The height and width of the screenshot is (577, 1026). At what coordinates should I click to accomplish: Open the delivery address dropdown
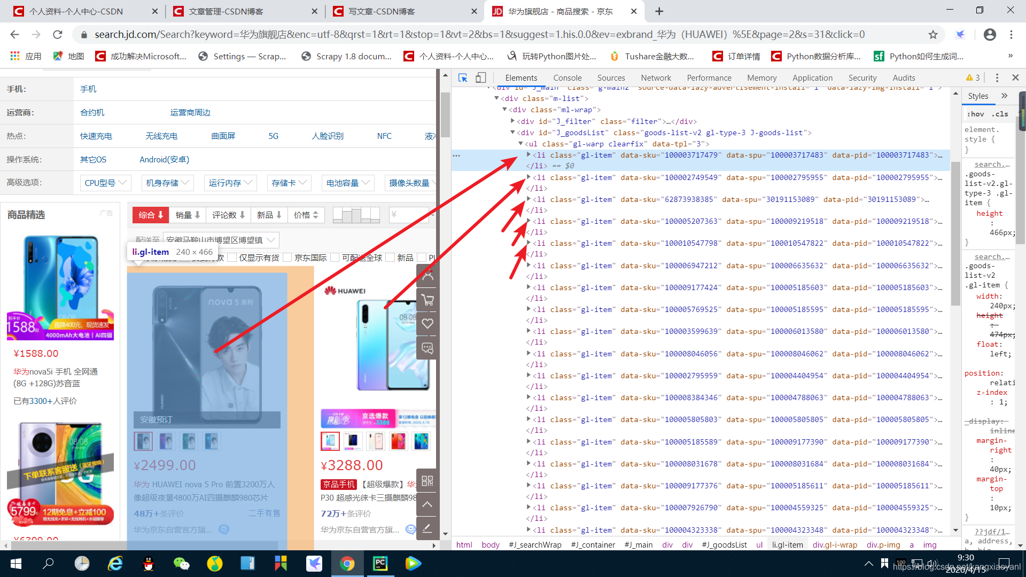(221, 240)
